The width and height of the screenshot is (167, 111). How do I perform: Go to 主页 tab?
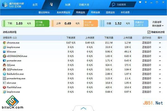(x=35, y=5)
